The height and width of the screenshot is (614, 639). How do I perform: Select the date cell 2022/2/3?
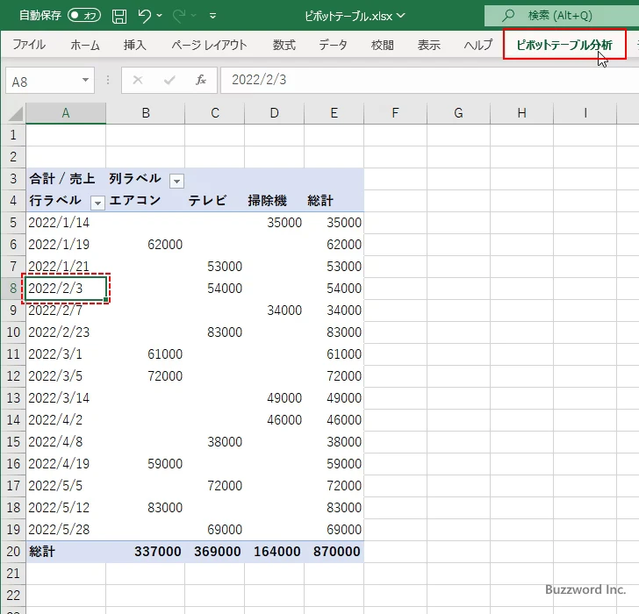point(66,289)
